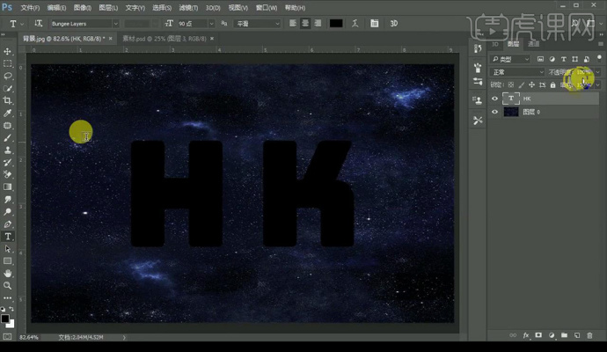This screenshot has height=352, width=607.
Task: Open the 文件 menu
Action: 29,7
